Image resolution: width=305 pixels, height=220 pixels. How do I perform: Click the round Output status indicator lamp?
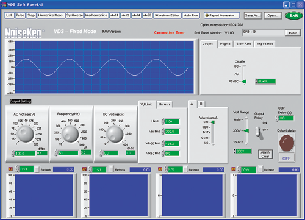pyautogui.click(x=287, y=143)
